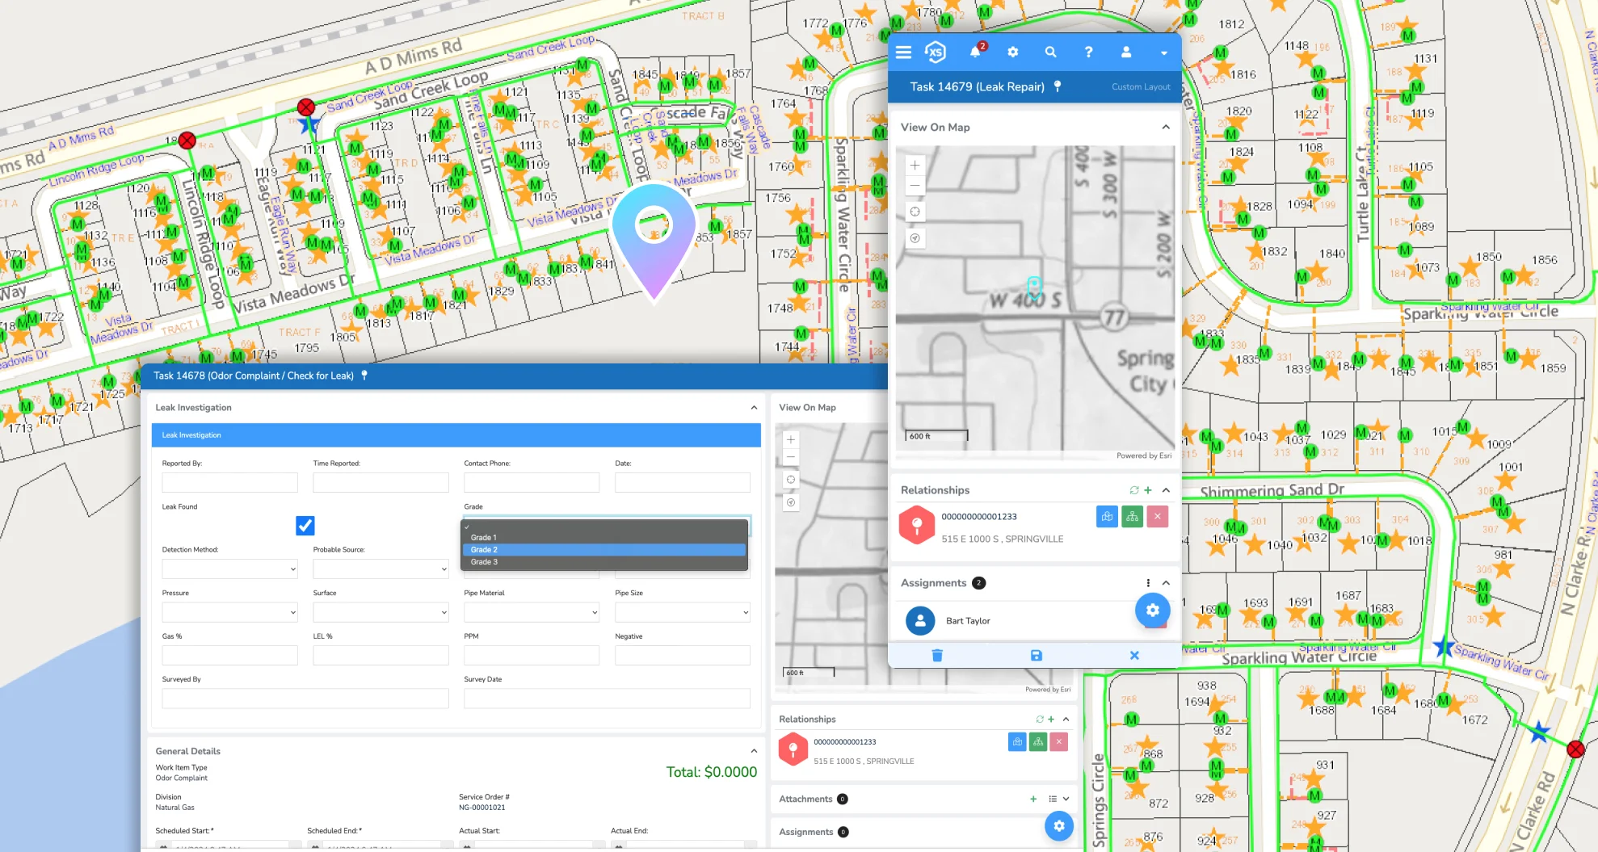
Task: Open the Pipe Material dropdown
Action: tap(531, 612)
